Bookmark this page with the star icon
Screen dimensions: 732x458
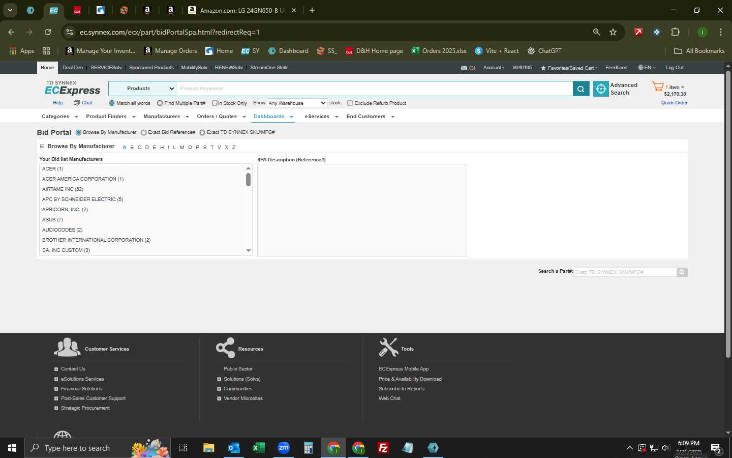[613, 32]
